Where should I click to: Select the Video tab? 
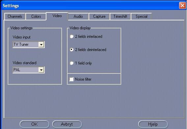[57, 16]
